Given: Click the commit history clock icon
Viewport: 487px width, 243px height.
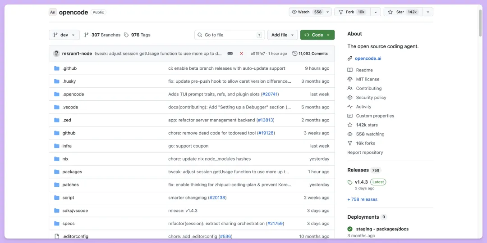Looking at the screenshot, I should [x=295, y=54].
